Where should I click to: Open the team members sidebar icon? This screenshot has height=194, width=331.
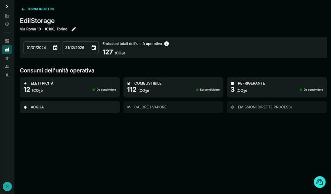(x=7, y=66)
